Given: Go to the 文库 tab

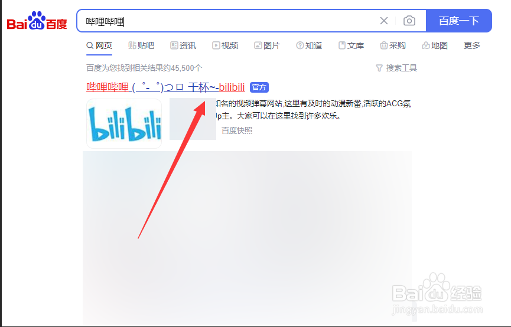Looking at the screenshot, I should click(x=351, y=45).
